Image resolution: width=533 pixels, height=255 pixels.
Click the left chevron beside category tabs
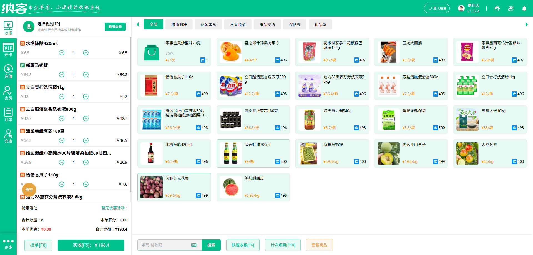tap(138, 24)
